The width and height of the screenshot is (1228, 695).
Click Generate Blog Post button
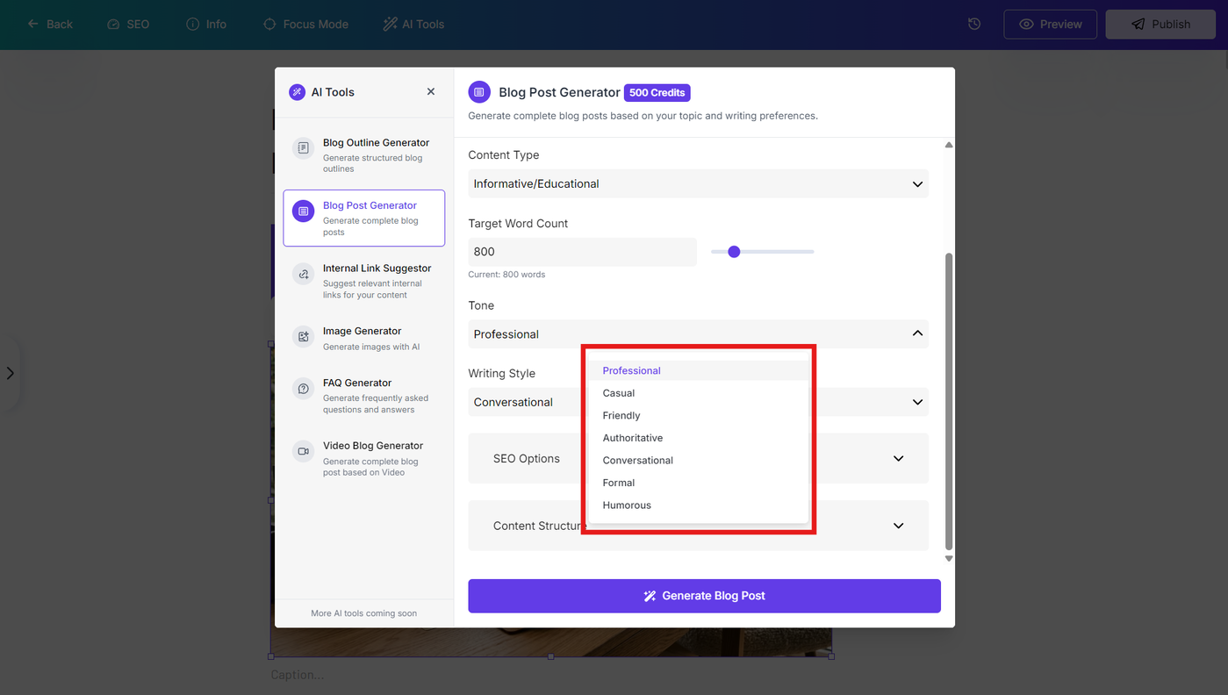tap(704, 596)
